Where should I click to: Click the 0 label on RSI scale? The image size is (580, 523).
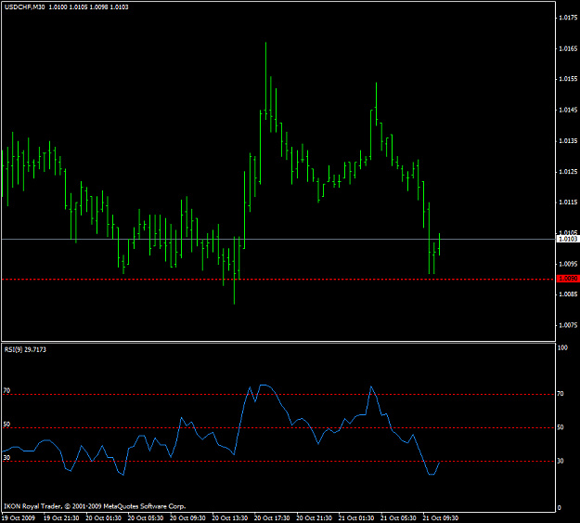[559, 508]
